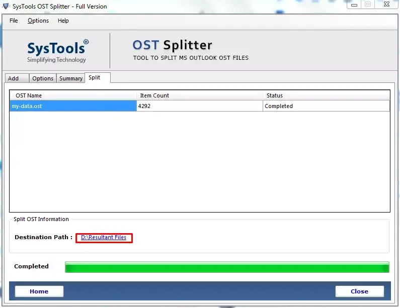Click the green completed progress bar
This screenshot has width=400, height=308.
(227, 267)
